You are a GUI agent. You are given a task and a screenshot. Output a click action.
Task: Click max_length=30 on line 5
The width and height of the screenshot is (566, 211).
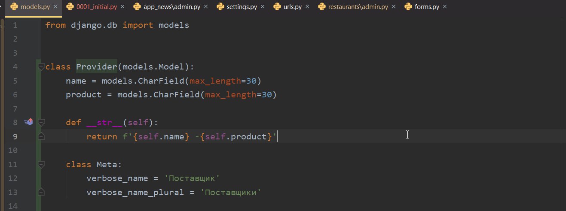coord(223,81)
